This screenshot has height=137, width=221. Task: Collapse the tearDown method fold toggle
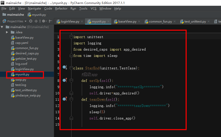pos(71,99)
